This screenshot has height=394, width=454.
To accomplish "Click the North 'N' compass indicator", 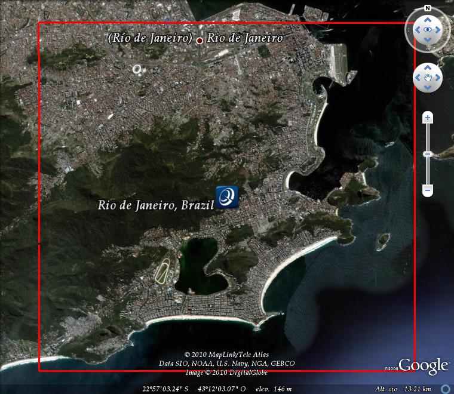I will point(428,8).
